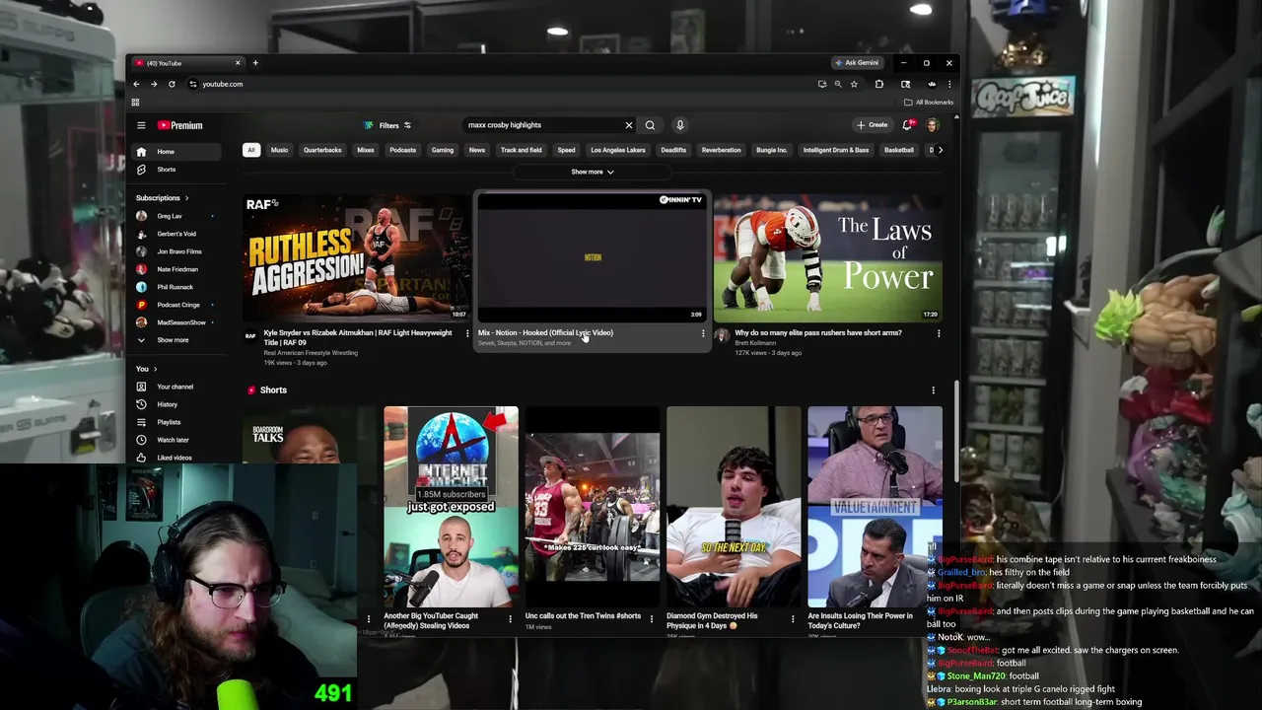Open options for Diamond Gym short
The width and height of the screenshot is (1262, 710).
click(x=793, y=619)
